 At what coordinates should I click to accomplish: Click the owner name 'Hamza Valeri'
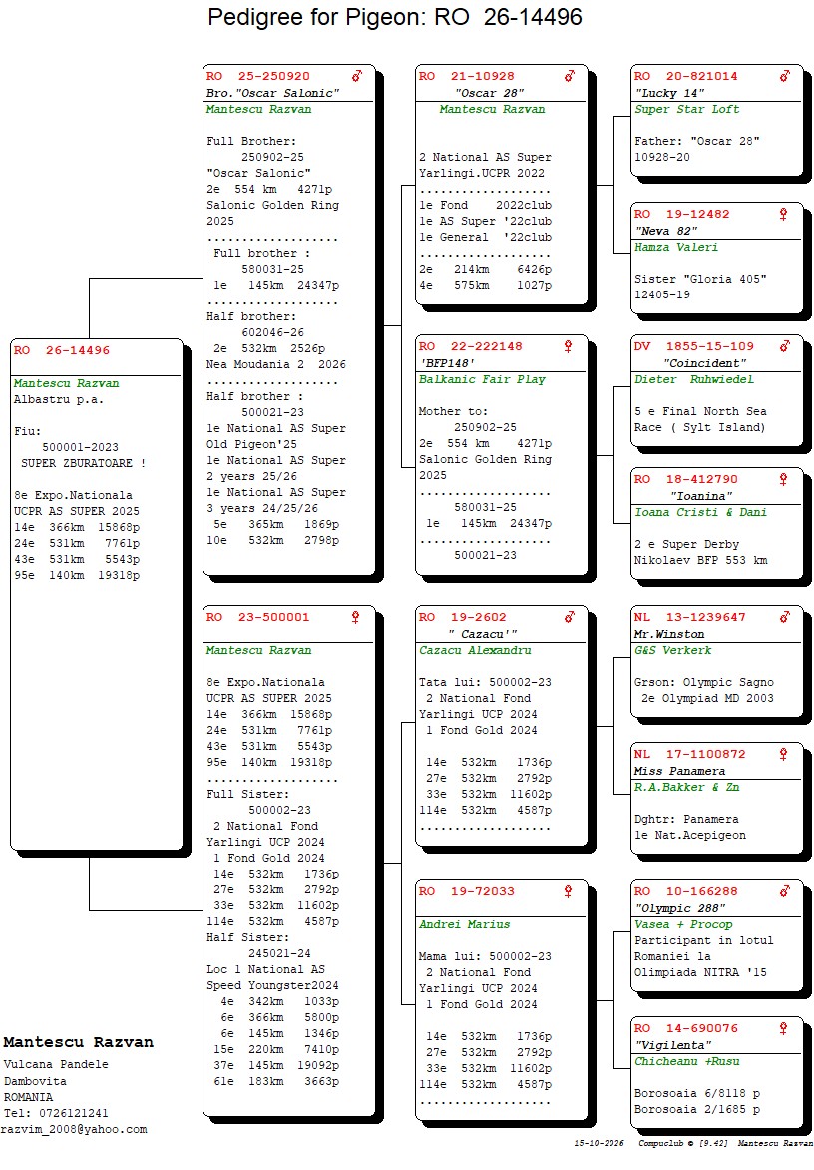(x=677, y=247)
